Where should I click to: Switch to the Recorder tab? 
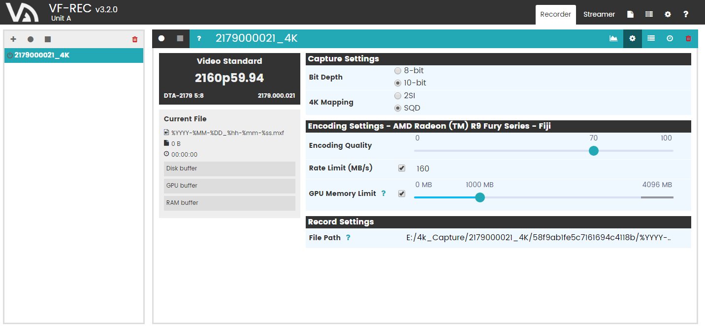(x=555, y=14)
